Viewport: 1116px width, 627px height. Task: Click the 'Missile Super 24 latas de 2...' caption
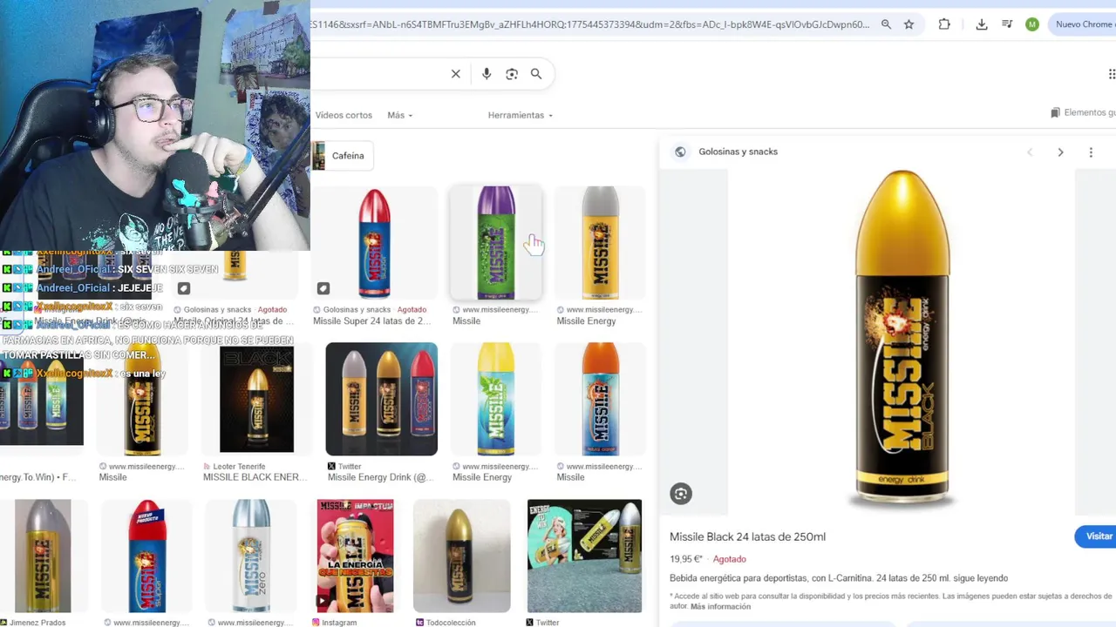372,320
